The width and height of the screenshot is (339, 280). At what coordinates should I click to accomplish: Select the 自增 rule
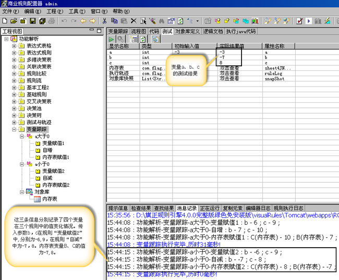click(x=47, y=150)
